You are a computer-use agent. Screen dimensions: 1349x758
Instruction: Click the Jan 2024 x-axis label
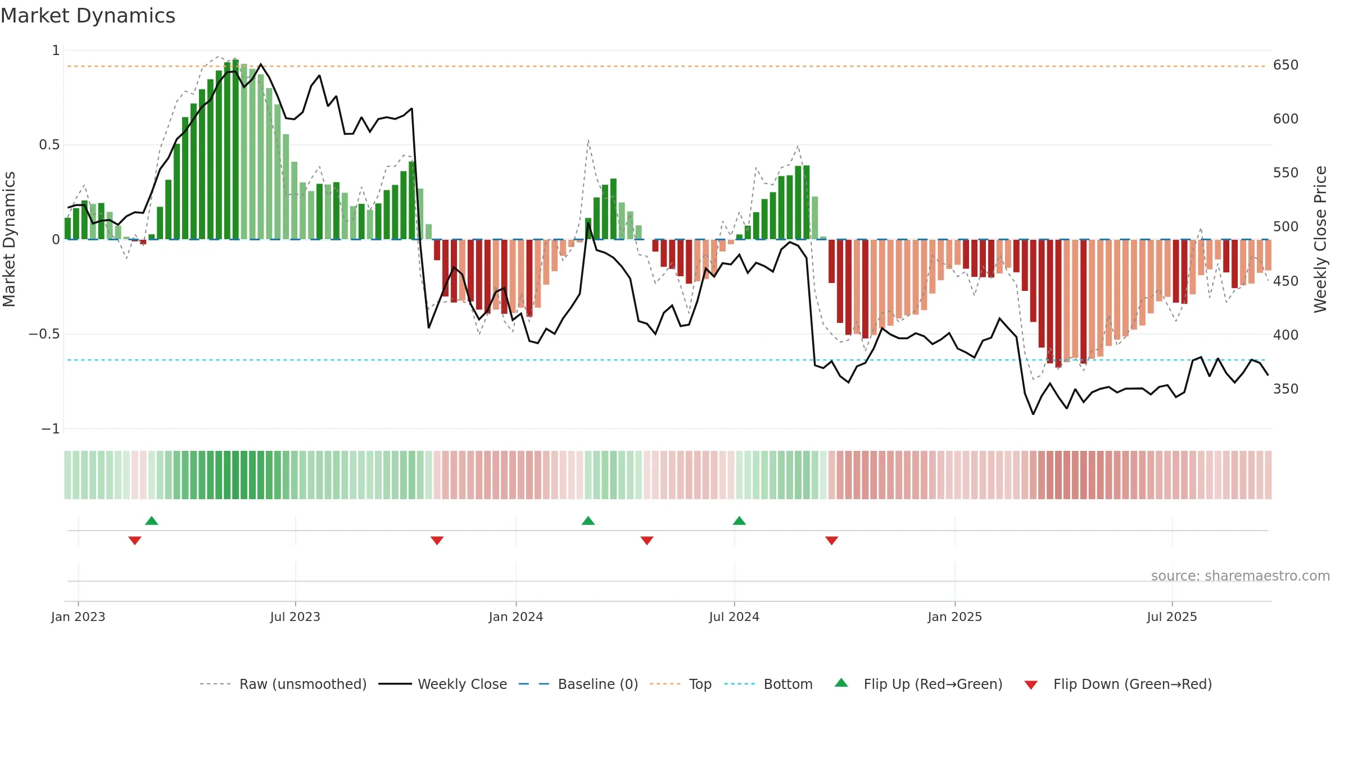click(516, 617)
